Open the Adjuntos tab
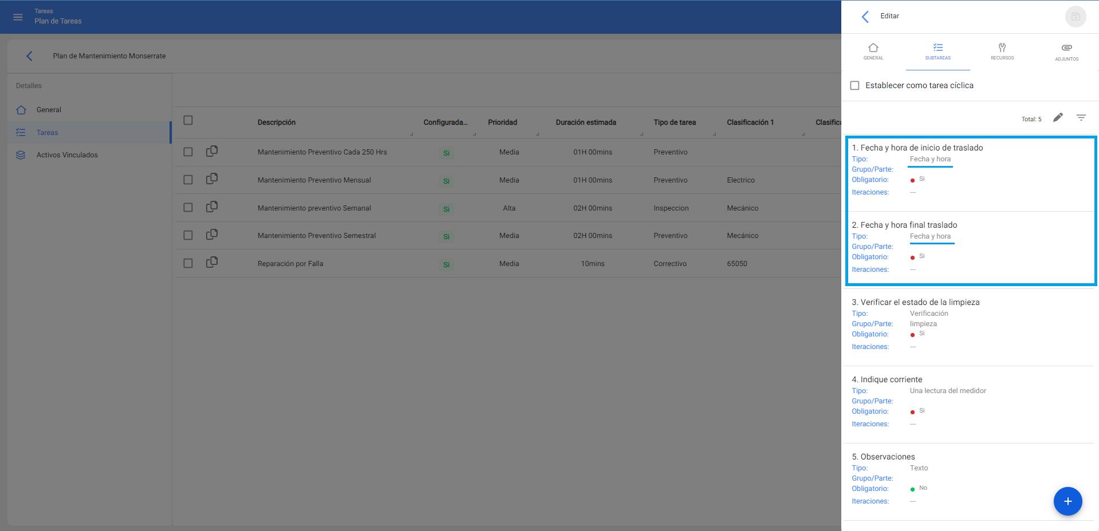1099x531 pixels. click(x=1066, y=51)
